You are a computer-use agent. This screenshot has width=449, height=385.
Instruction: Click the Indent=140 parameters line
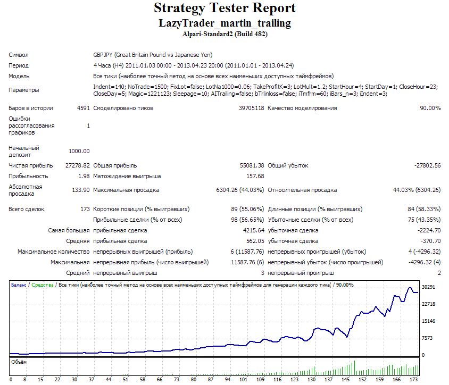click(265, 87)
